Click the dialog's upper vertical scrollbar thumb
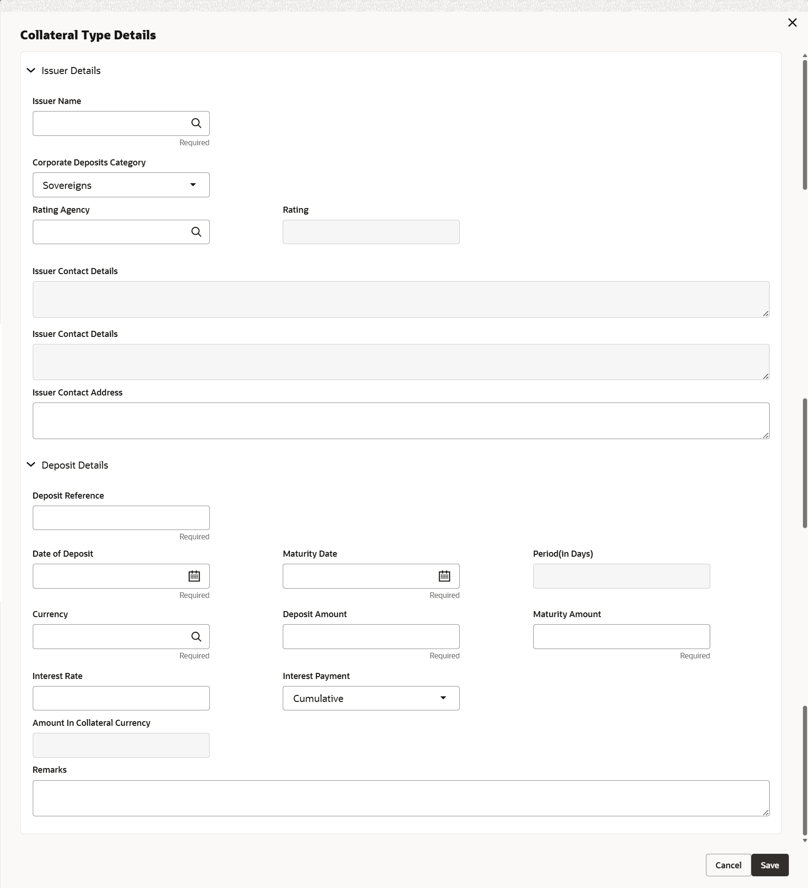 [x=805, y=125]
